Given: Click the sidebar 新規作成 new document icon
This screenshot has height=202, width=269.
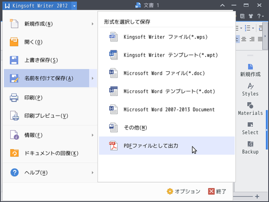Looking at the screenshot, I should (x=251, y=67).
